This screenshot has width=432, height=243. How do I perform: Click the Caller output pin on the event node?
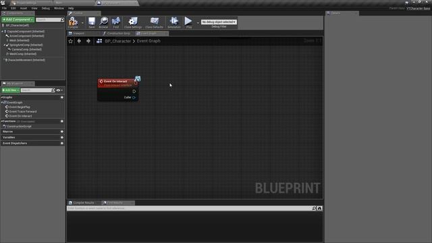click(x=134, y=97)
